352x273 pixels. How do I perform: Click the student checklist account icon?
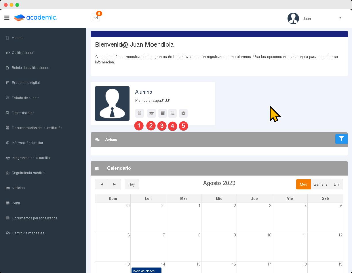tap(172, 113)
